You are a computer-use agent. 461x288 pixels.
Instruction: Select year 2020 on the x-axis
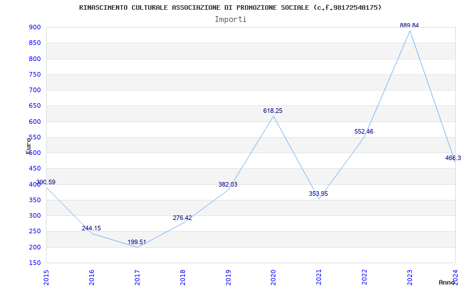[273, 276]
